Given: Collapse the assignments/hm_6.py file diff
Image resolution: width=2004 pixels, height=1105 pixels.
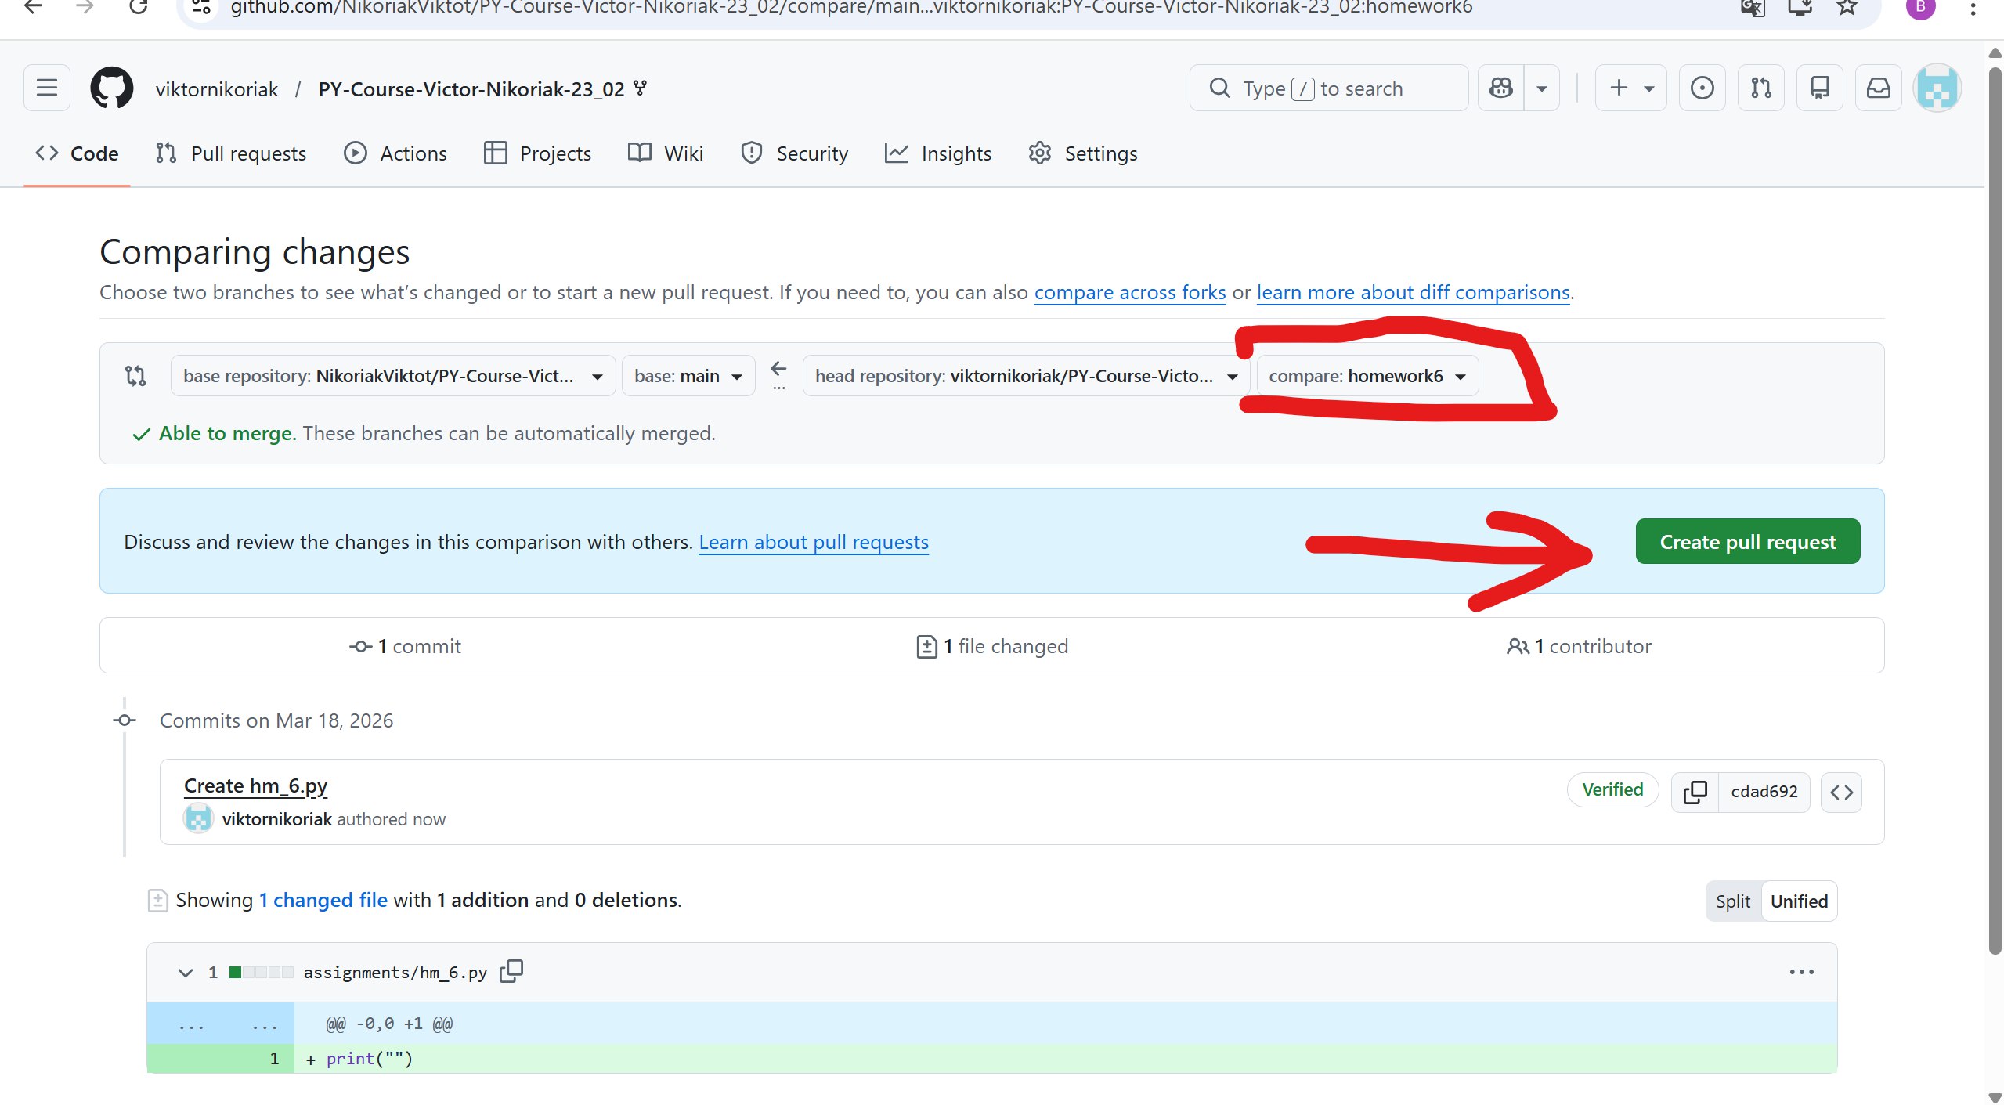Looking at the screenshot, I should (185, 973).
